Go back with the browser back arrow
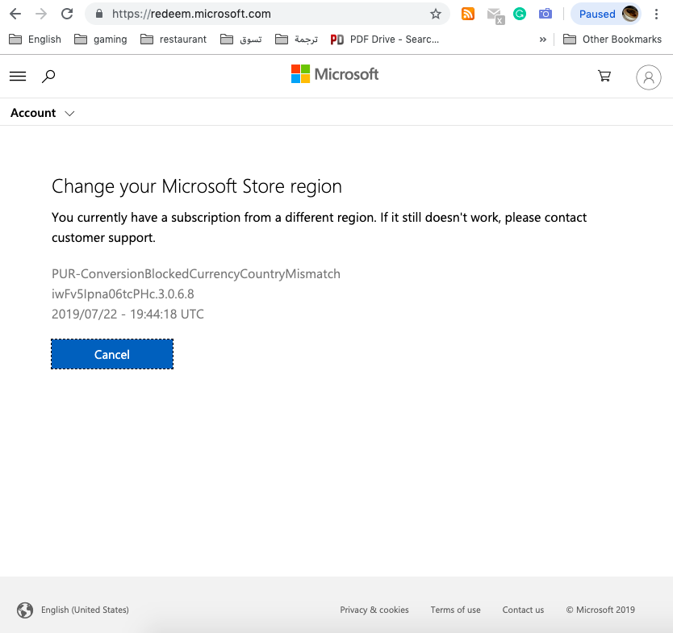The width and height of the screenshot is (673, 633). [15, 15]
